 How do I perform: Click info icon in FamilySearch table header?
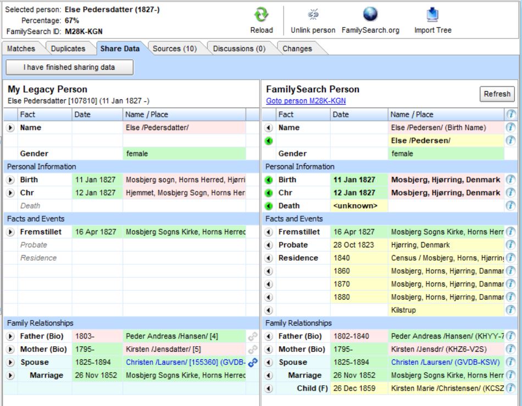[510, 115]
